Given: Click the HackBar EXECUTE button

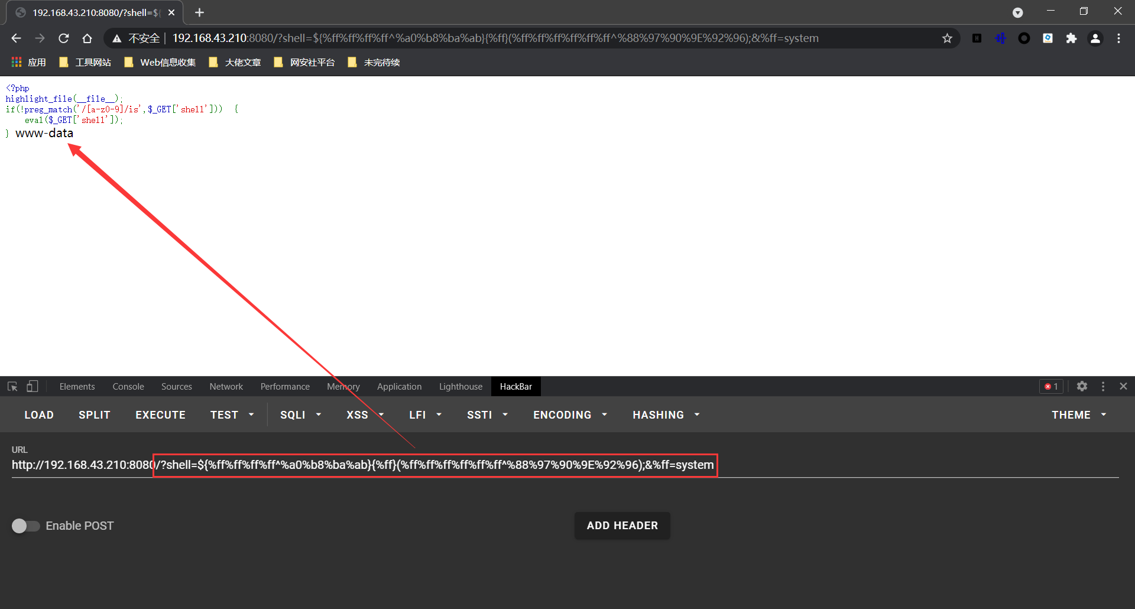Looking at the screenshot, I should [161, 415].
